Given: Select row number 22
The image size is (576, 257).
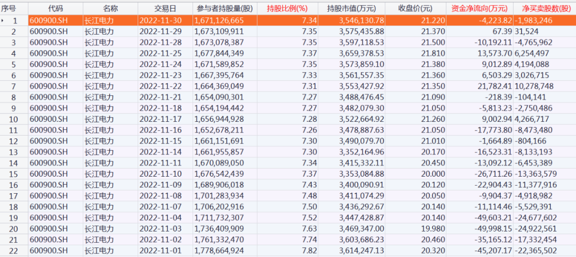Looking at the screenshot, I should [13, 251].
